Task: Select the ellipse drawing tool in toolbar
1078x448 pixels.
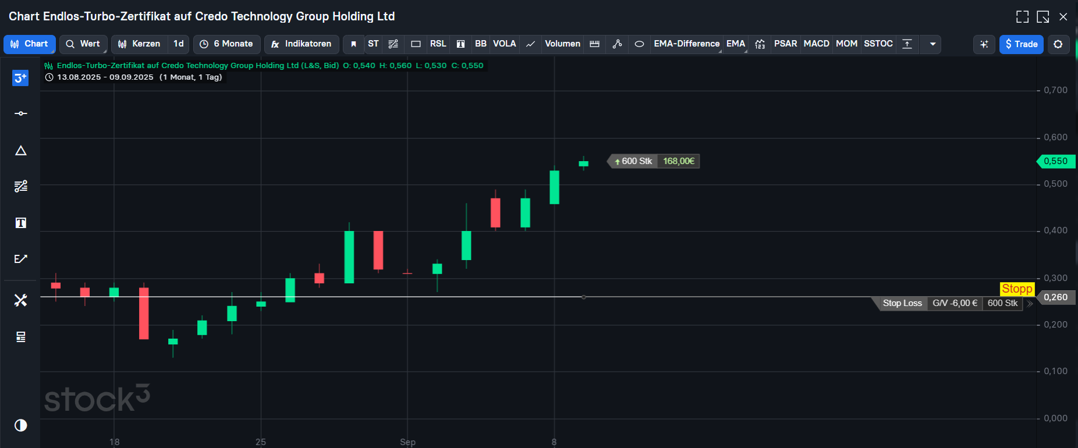Action: 639,44
